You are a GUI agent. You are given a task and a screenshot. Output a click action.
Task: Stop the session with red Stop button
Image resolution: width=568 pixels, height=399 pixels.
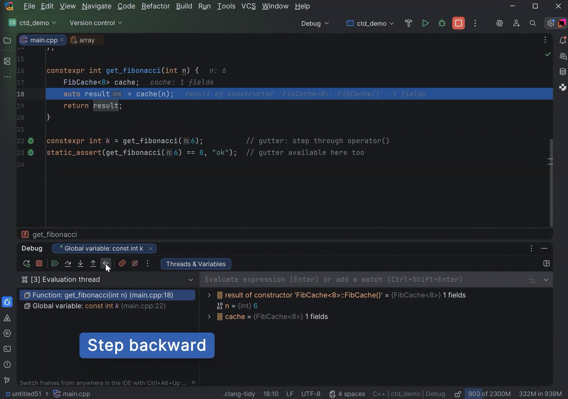(459, 23)
